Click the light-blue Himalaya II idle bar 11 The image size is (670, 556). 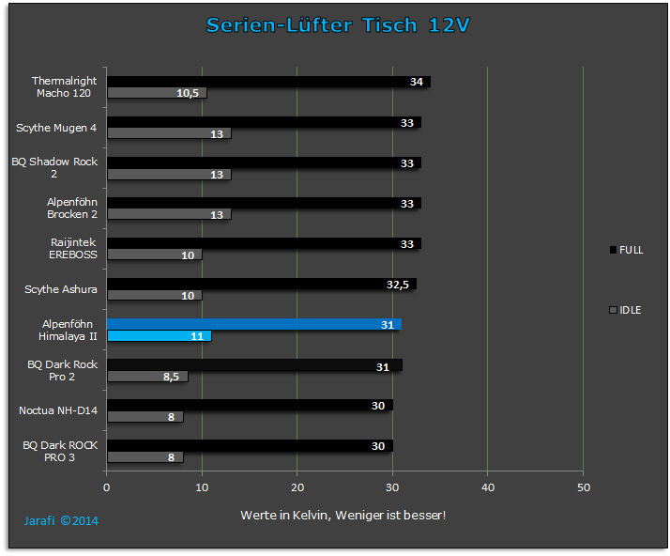click(159, 335)
